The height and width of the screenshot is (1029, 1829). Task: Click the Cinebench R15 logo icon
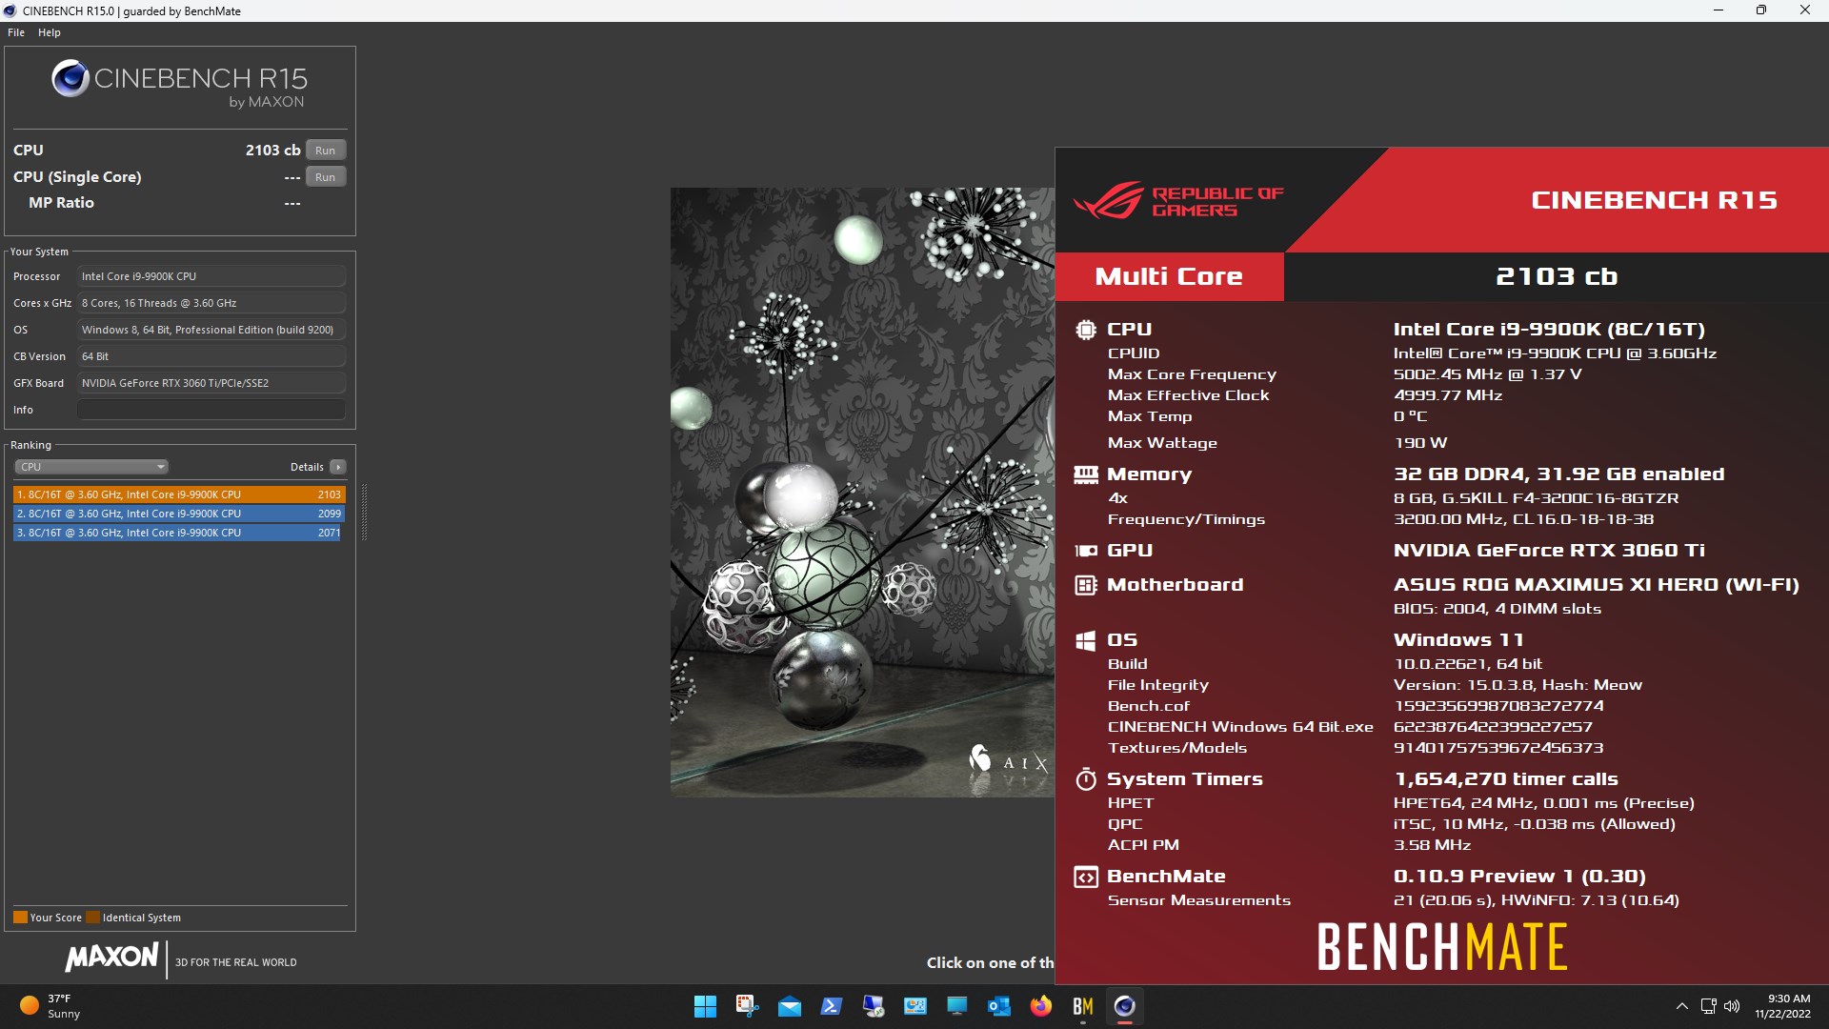[x=70, y=78]
